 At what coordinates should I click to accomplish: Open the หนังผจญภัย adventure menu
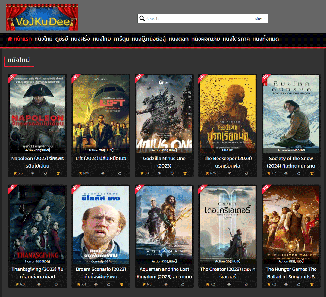[206, 39]
